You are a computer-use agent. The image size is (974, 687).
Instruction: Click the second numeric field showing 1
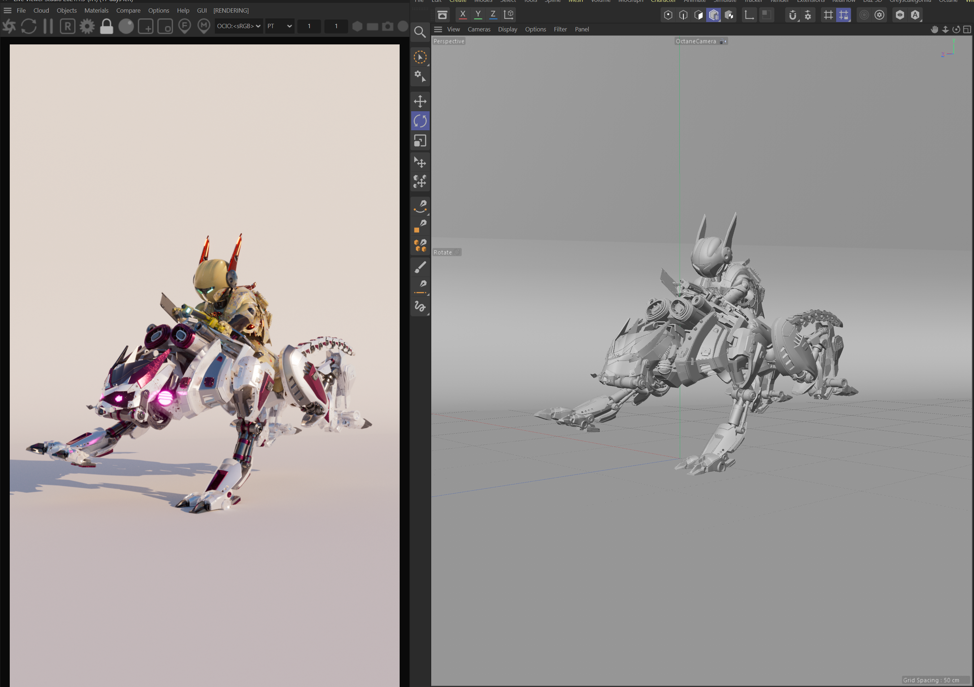336,26
